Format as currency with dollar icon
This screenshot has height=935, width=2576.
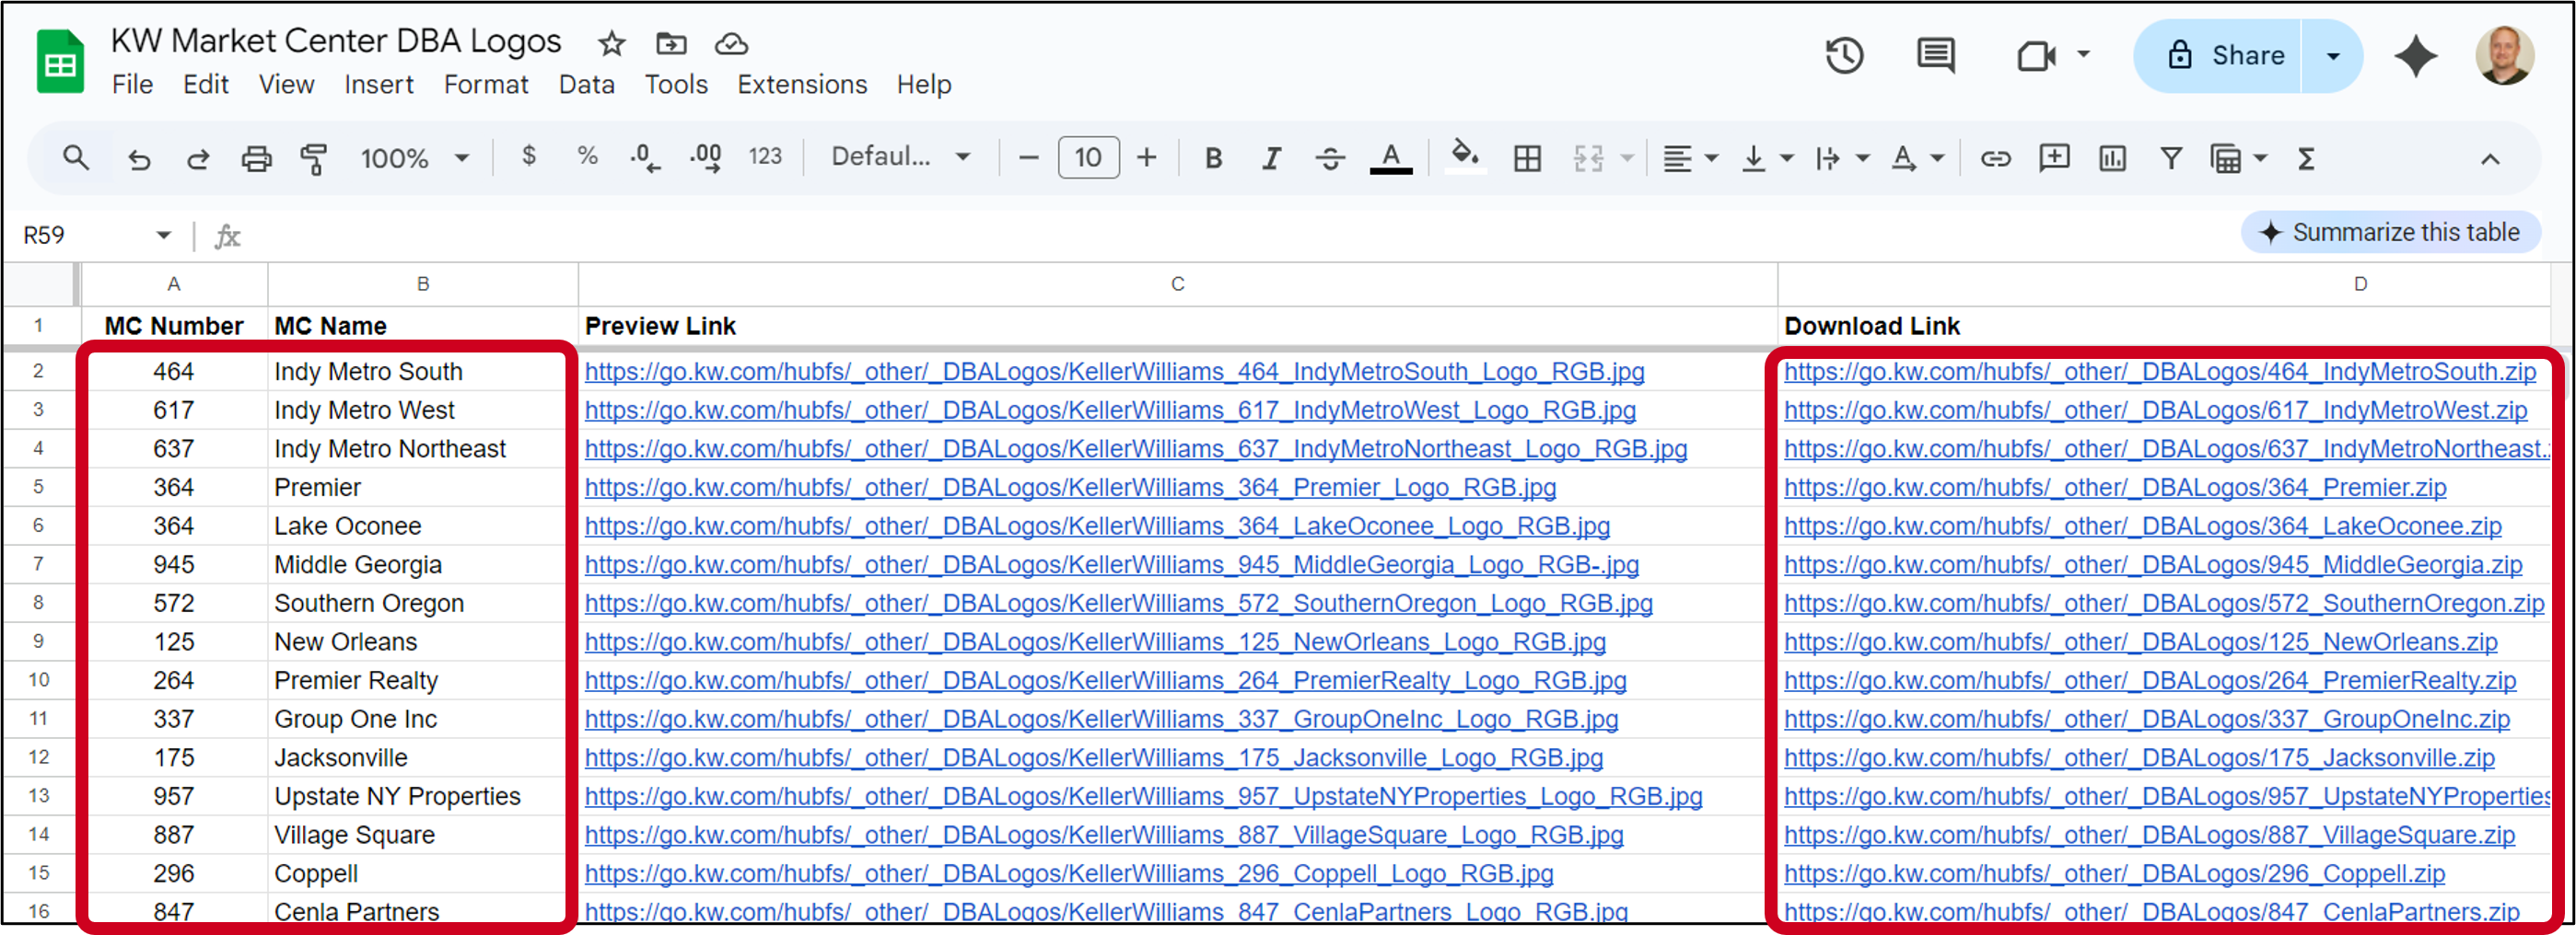[x=529, y=156]
